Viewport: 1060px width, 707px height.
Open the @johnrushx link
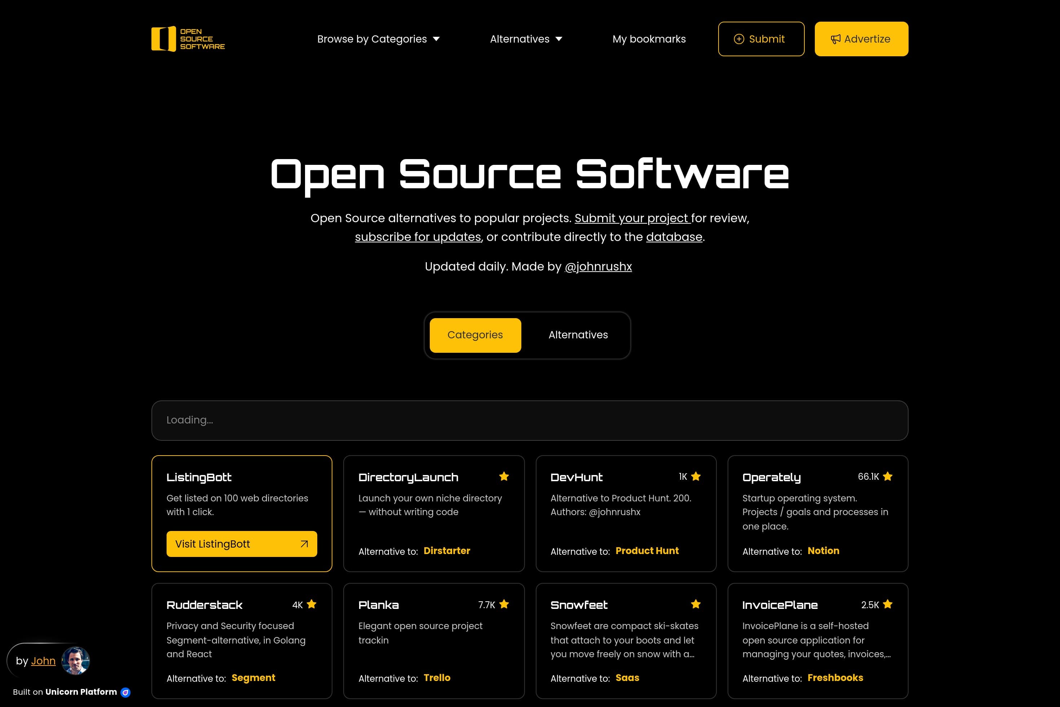click(598, 267)
